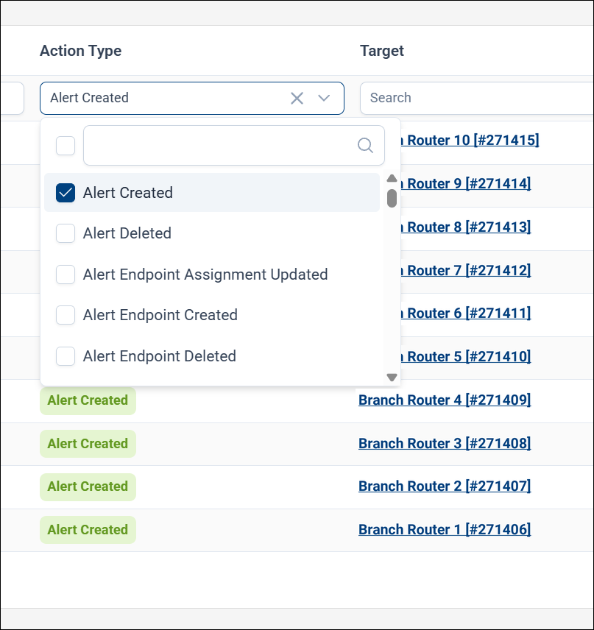
Task: Open the Action Type combo box field
Action: pyautogui.click(x=191, y=98)
